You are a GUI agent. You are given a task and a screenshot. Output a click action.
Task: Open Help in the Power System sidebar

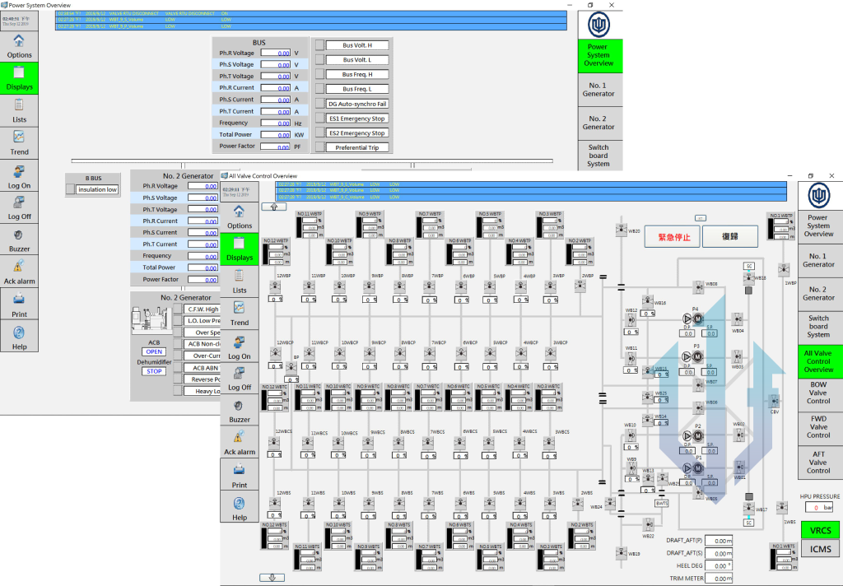(20, 335)
